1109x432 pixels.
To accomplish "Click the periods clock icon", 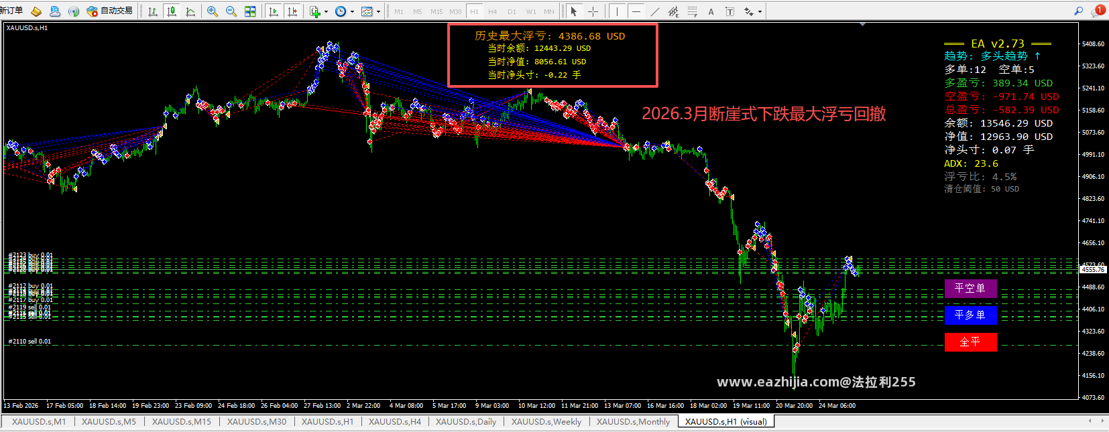I will click(341, 11).
